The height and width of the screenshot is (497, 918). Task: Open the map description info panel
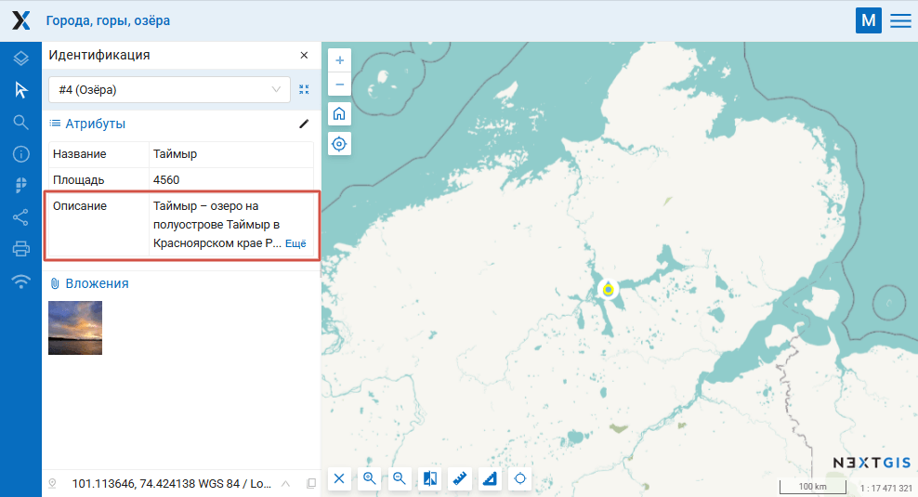[20, 153]
